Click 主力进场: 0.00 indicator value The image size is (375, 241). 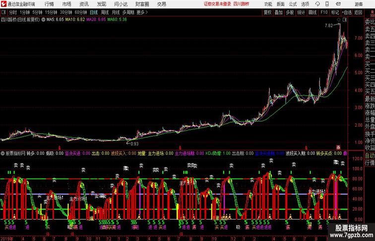[161, 153]
